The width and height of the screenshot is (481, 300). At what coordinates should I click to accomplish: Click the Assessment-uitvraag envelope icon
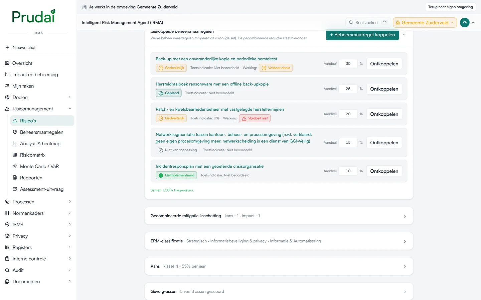[x=15, y=189]
